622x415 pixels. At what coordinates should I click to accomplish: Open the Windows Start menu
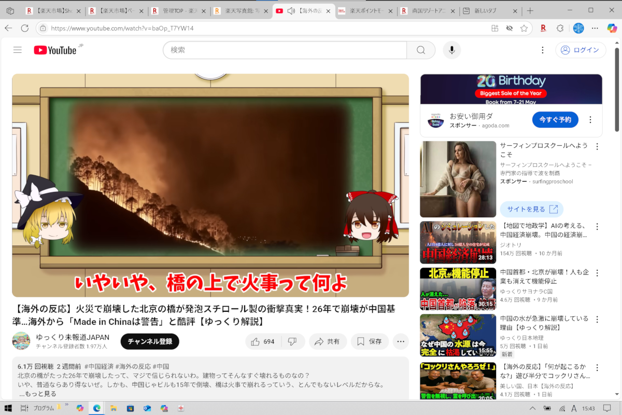pyautogui.click(x=8, y=408)
